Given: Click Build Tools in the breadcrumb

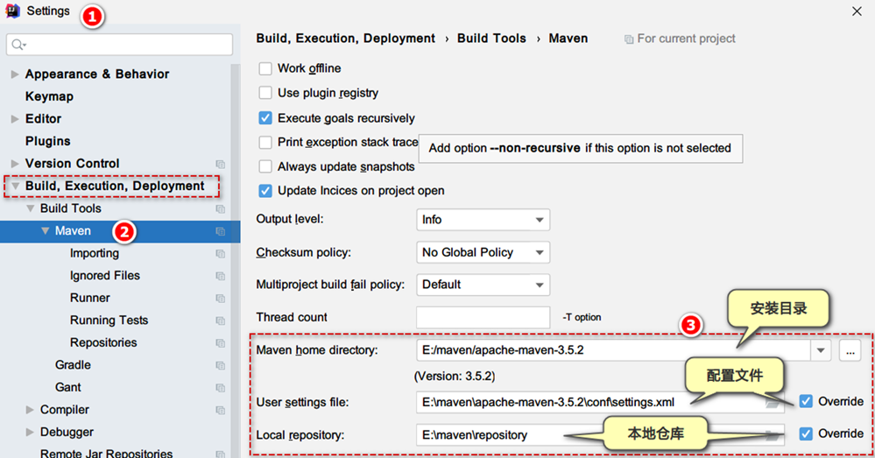Looking at the screenshot, I should (x=491, y=39).
